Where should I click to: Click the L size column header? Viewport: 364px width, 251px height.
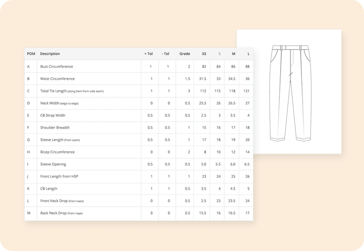248,54
